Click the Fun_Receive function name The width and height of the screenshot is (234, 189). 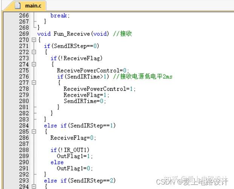[72, 34]
